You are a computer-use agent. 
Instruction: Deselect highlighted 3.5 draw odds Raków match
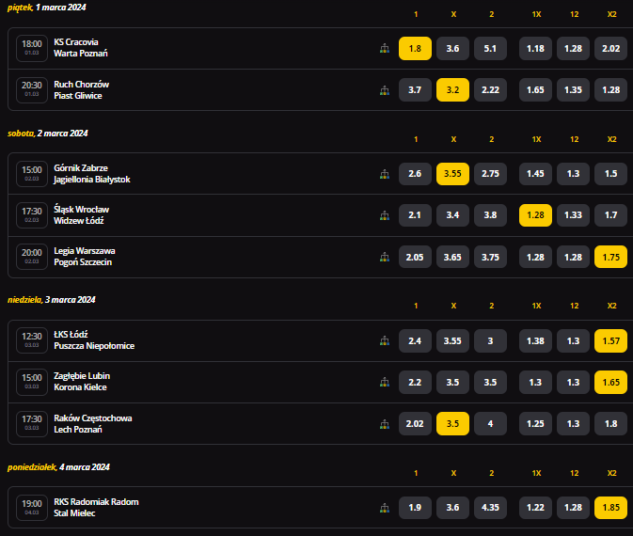coord(452,424)
